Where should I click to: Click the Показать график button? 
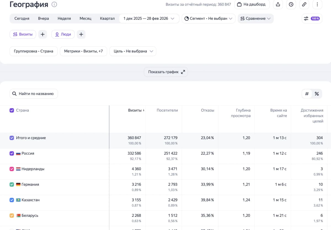(x=165, y=72)
